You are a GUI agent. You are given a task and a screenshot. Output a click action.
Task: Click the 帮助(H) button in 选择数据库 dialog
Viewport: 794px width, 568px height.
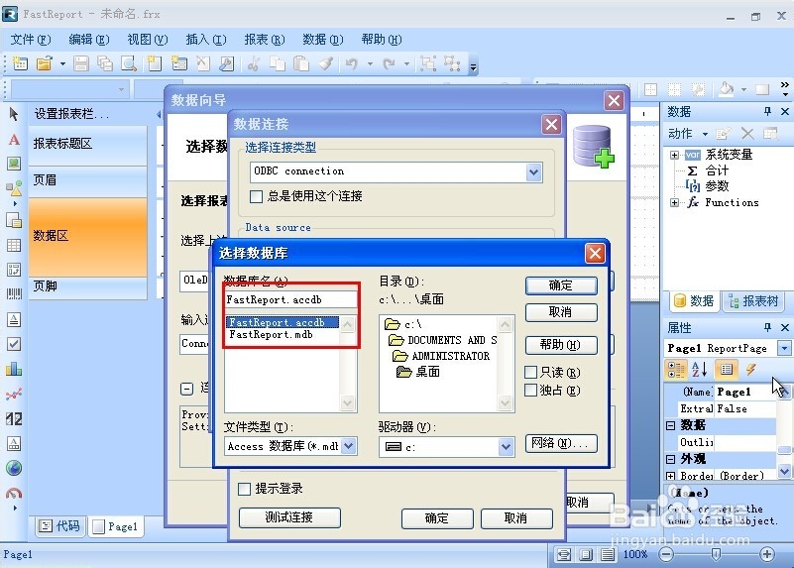click(x=561, y=345)
